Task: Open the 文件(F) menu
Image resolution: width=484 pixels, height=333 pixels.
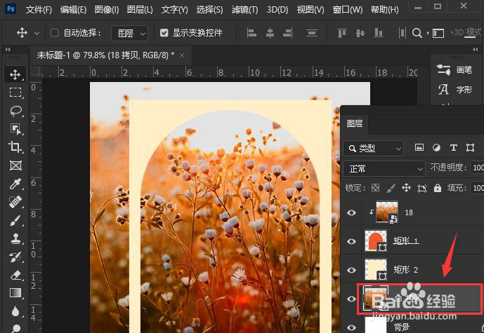Action: click(x=39, y=10)
